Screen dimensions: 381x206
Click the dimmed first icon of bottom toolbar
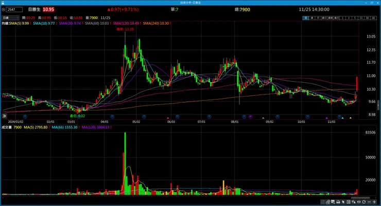tap(323, 202)
